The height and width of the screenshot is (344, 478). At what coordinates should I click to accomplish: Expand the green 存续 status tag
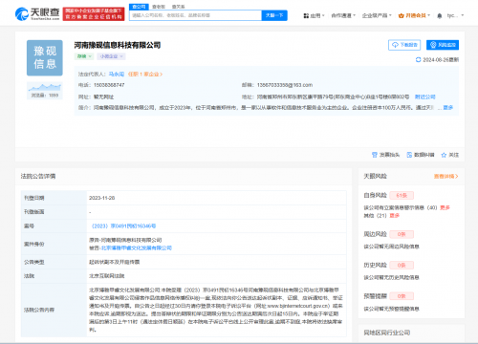(x=84, y=56)
